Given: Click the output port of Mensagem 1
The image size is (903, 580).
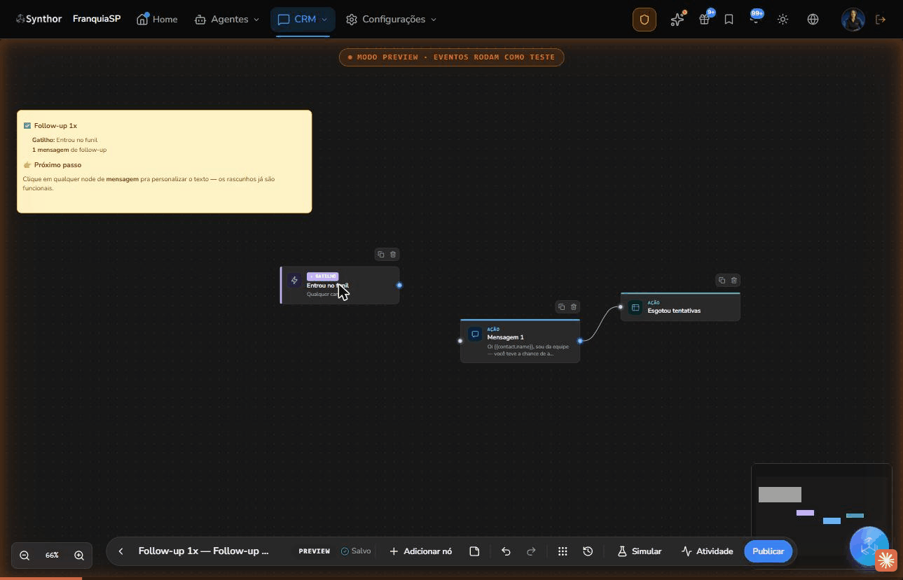Looking at the screenshot, I should (580, 341).
